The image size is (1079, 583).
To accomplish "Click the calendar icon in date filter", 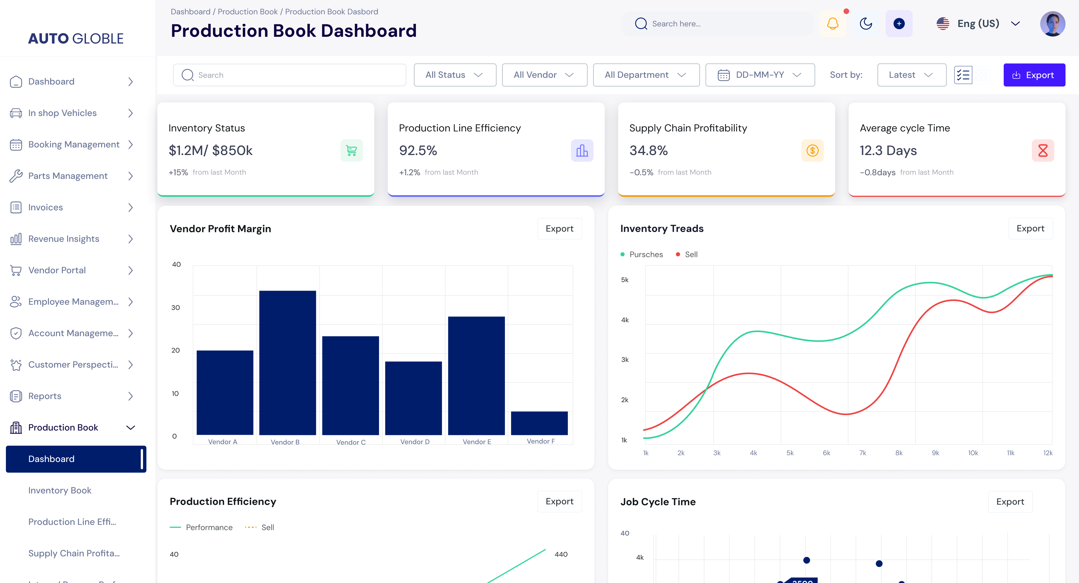I will [x=723, y=75].
